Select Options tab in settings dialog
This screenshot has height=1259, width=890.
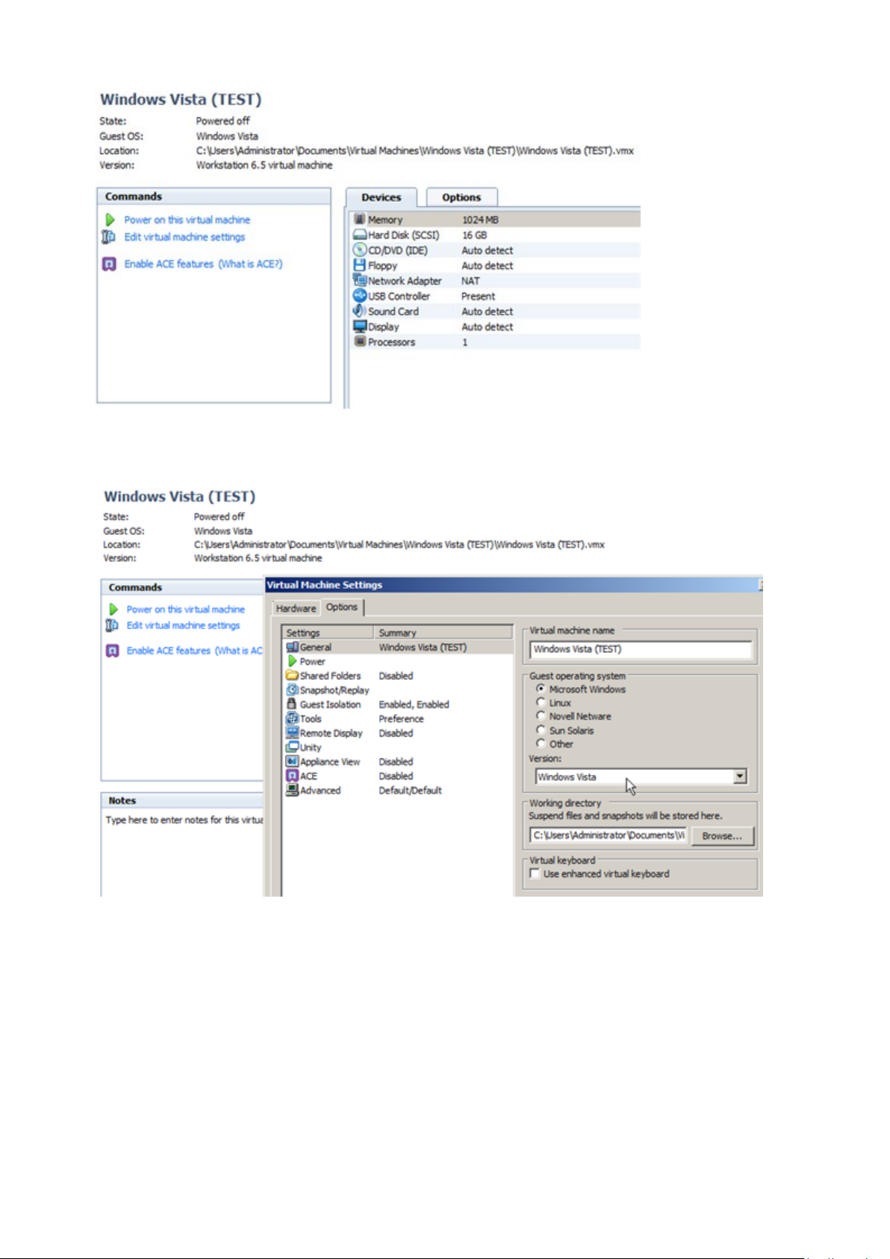tap(342, 607)
